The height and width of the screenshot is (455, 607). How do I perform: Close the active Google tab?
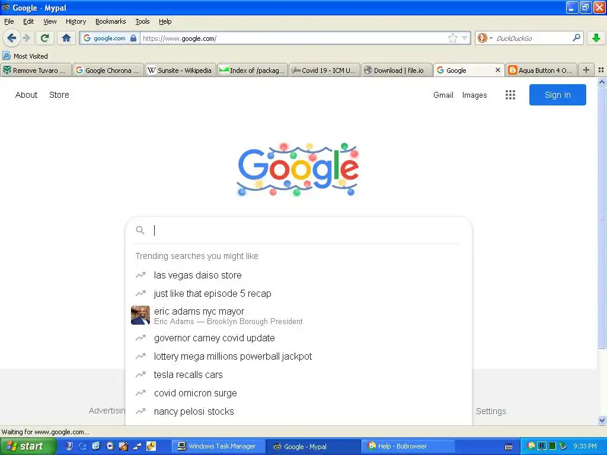[x=498, y=70]
